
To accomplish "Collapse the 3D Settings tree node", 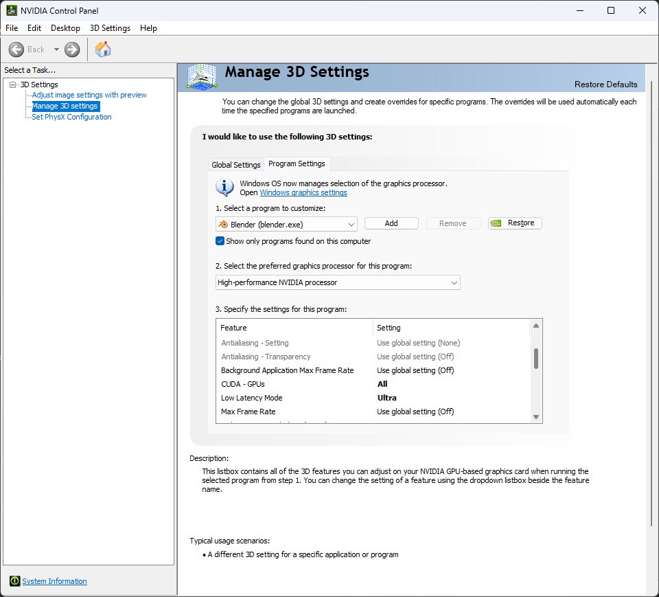I will 12,85.
